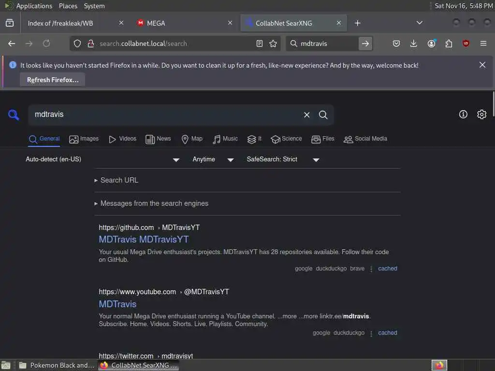Open the Downloads panel icon

click(414, 43)
